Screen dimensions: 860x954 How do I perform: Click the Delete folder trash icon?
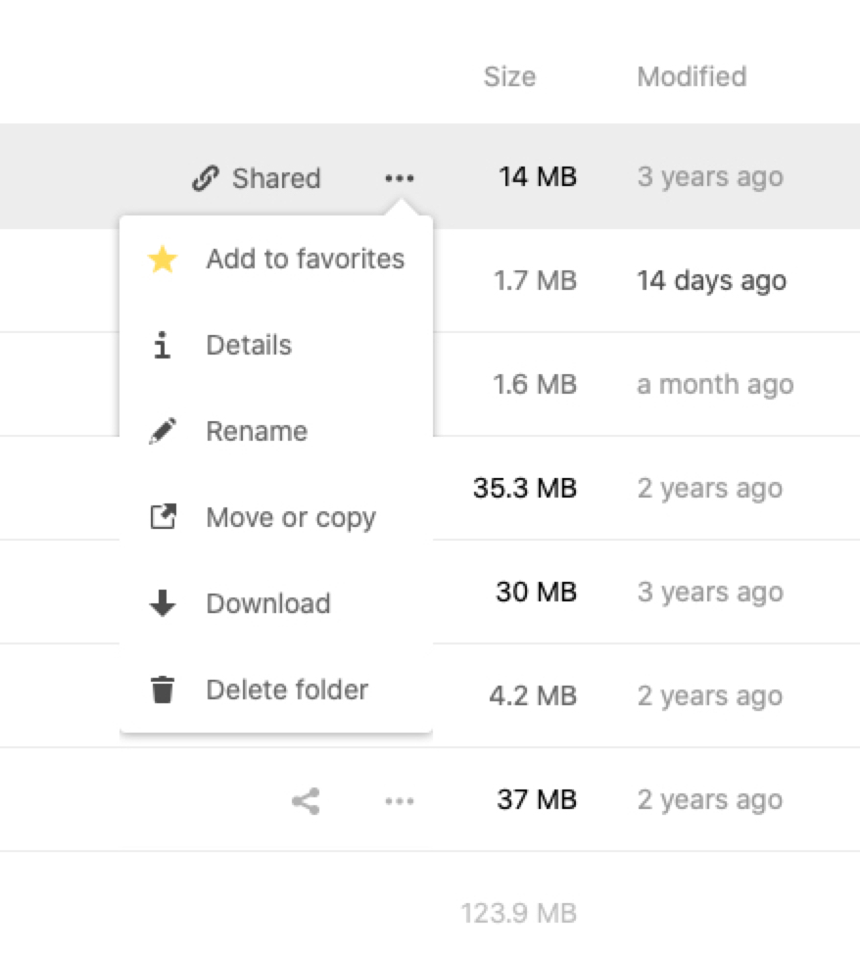click(x=163, y=690)
